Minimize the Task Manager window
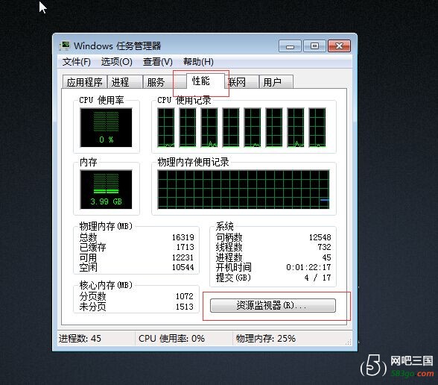The height and width of the screenshot is (385, 438). point(290,46)
